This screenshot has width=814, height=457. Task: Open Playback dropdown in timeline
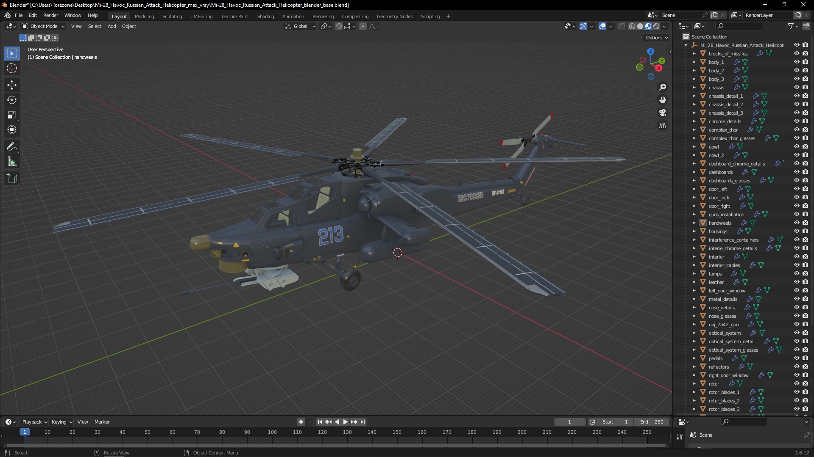(34, 422)
